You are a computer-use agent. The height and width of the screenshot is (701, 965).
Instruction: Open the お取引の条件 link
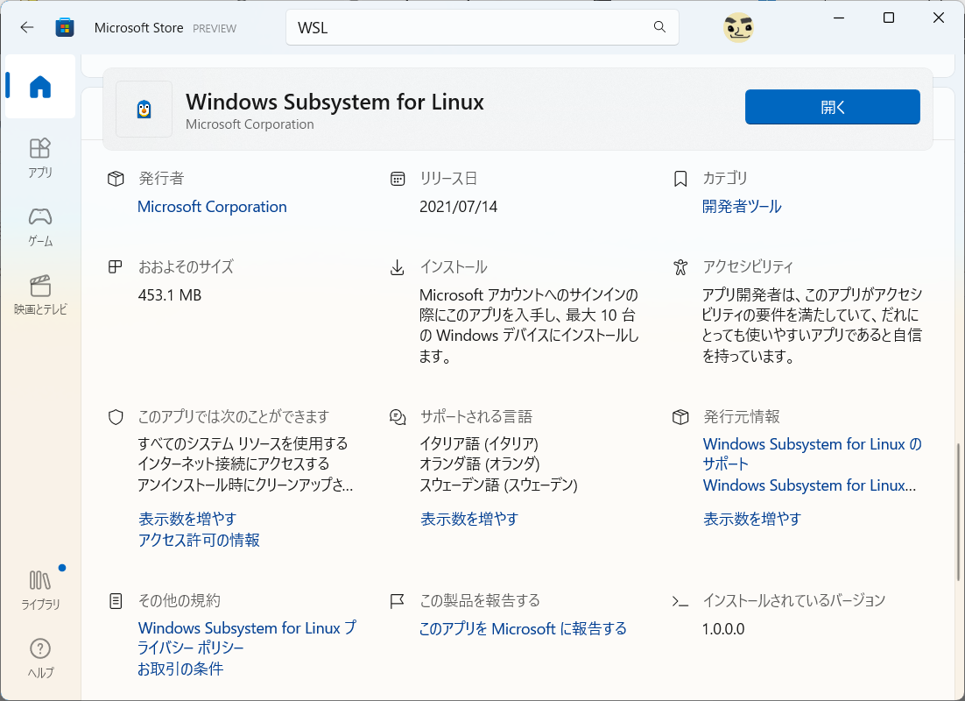[x=180, y=669]
